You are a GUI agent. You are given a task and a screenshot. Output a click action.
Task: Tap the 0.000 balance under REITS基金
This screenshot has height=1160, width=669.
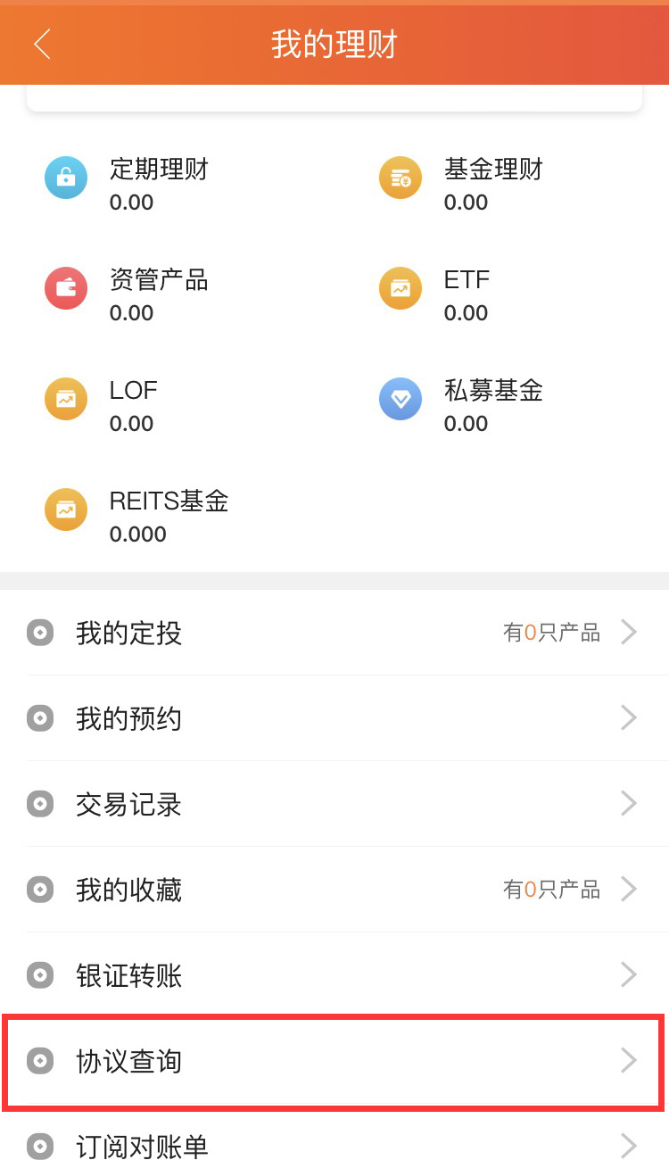pyautogui.click(x=138, y=534)
